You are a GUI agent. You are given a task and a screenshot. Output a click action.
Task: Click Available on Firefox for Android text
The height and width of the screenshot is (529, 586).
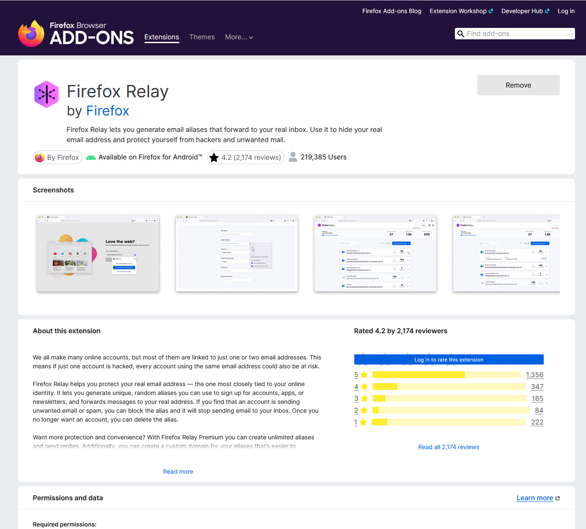(150, 157)
